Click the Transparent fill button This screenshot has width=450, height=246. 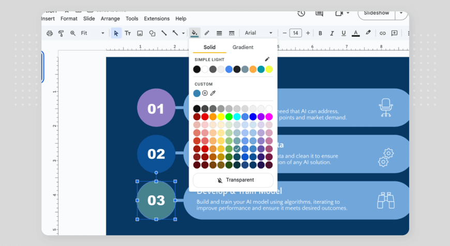pos(233,180)
